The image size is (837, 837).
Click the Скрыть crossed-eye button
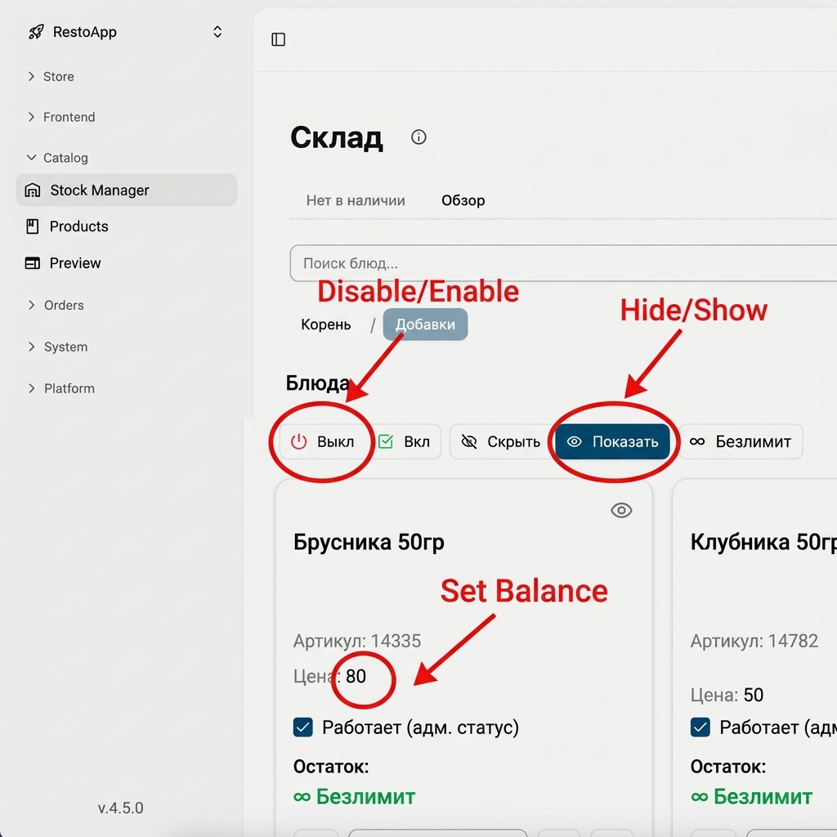pos(500,441)
